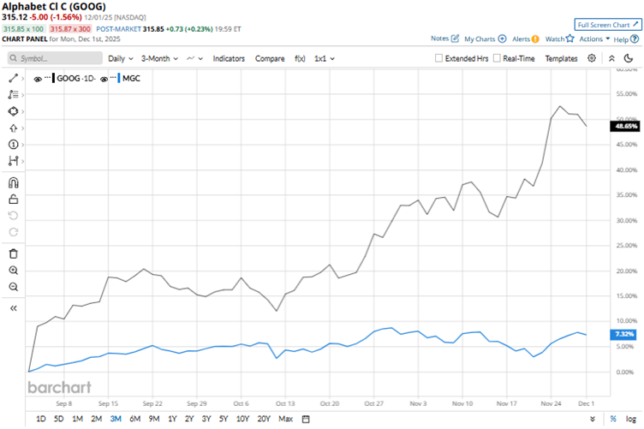Click the lock drawings padlock icon

pos(13,200)
